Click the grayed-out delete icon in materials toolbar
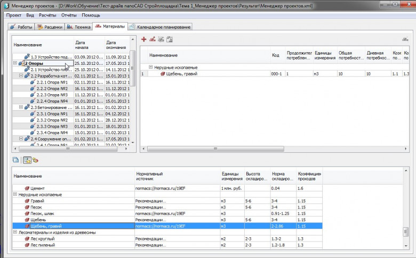Screen dimensions: 416x258 point(161,39)
